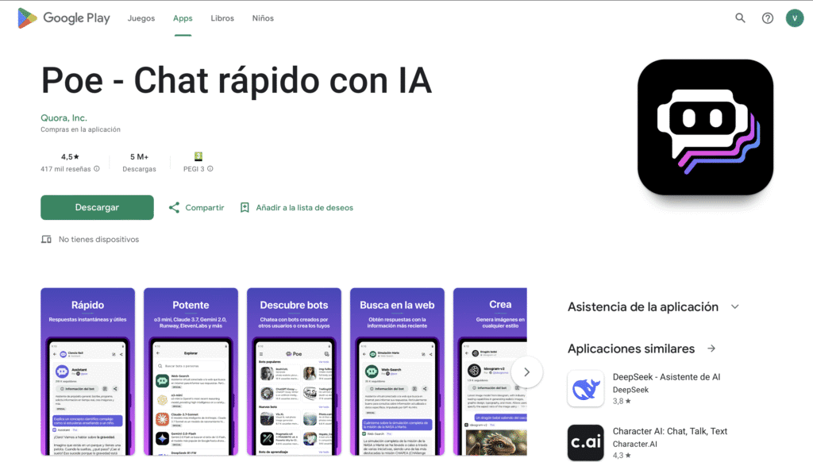Viewport: 813px width, 462px height.
Task: Click the No tienes dispositivos text
Action: click(98, 239)
